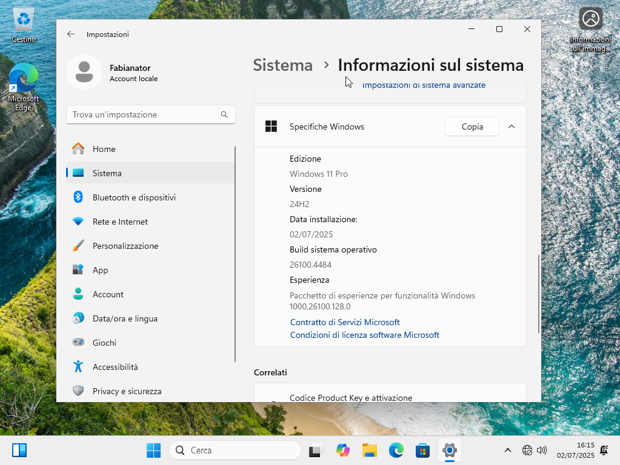Show hidden tray icons chevron
The height and width of the screenshot is (465, 620).
(508, 450)
